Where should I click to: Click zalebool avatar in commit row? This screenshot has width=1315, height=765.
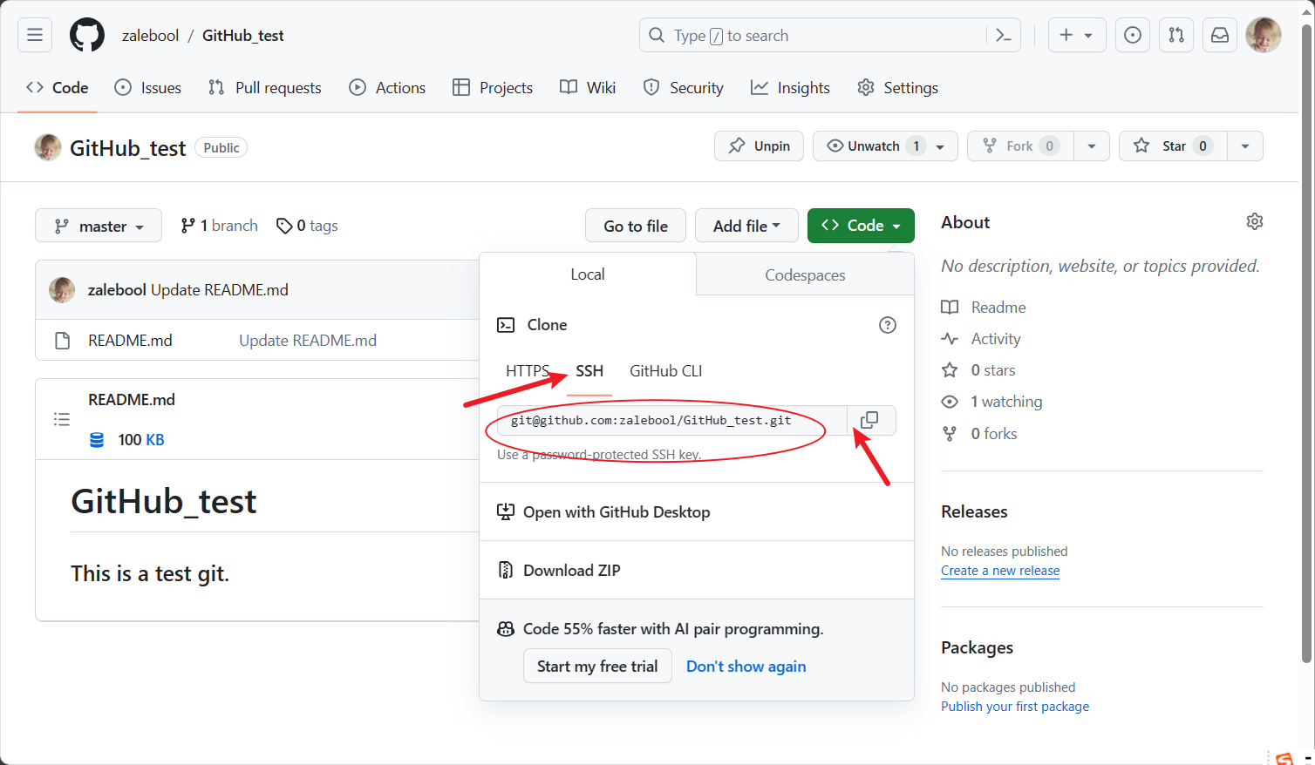(x=62, y=290)
